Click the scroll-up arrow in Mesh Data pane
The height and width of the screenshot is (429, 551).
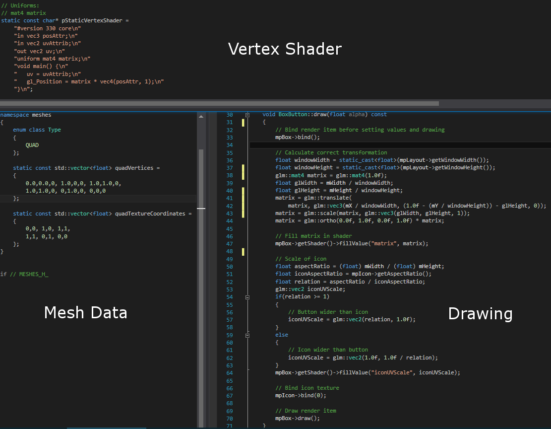tap(201, 116)
